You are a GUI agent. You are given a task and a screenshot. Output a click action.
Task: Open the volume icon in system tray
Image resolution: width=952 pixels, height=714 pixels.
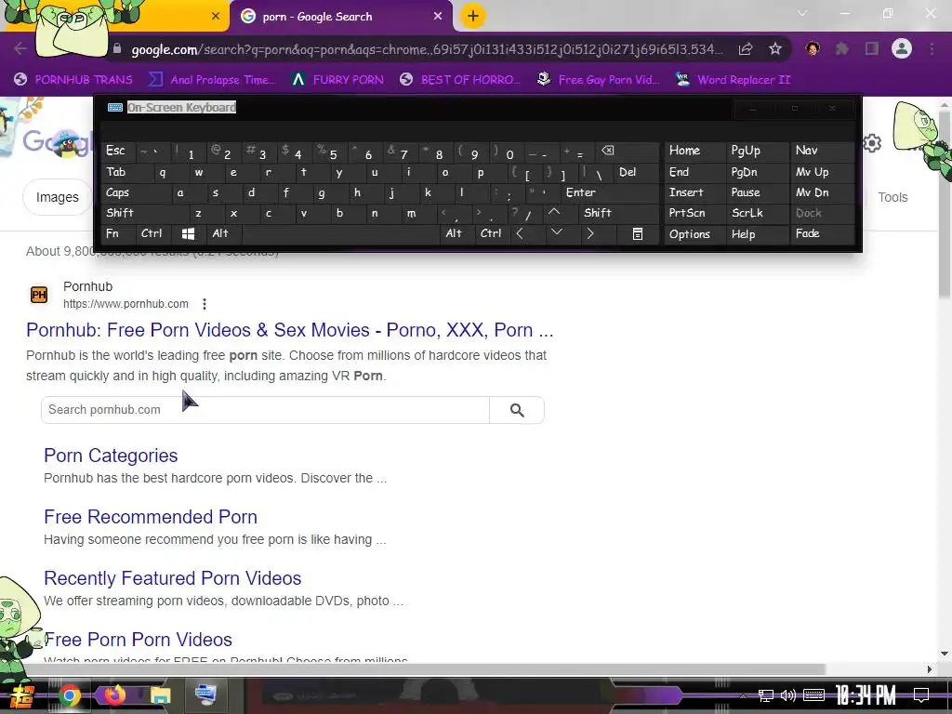tap(788, 695)
